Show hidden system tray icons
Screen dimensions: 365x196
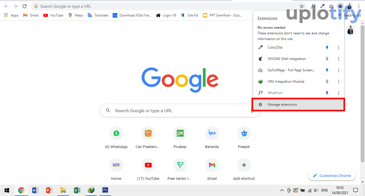[x=282, y=190]
